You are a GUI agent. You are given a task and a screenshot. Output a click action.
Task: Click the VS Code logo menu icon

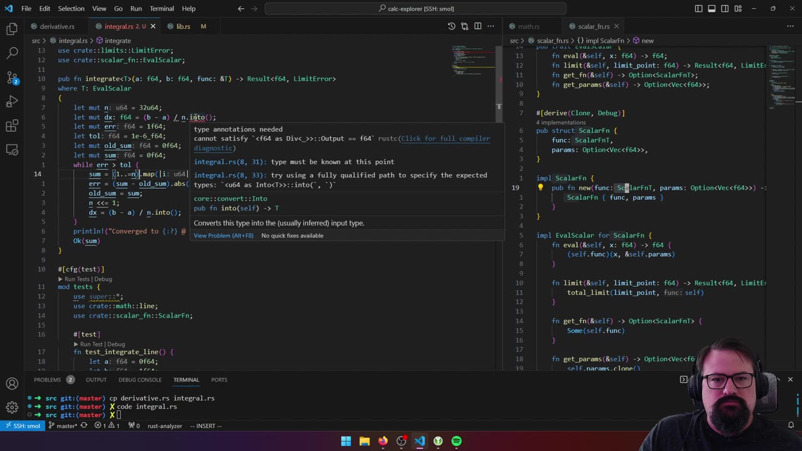tap(9, 9)
